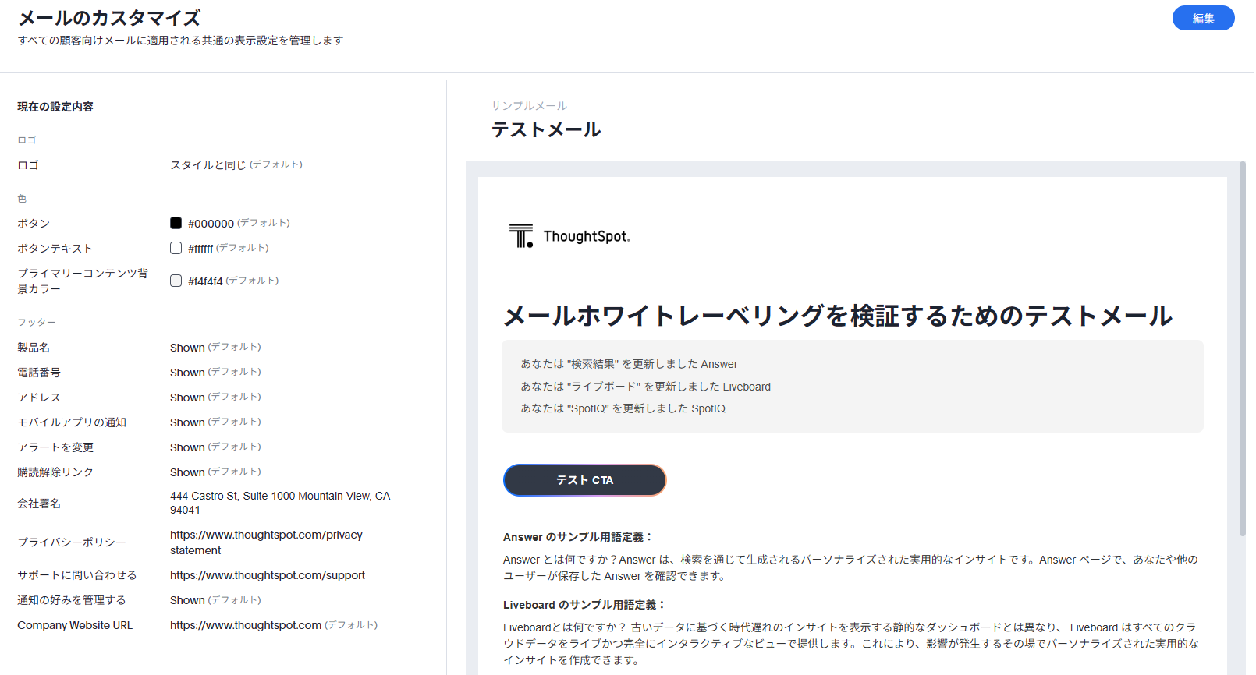Open the thoughtspot.com/support URL
The width and height of the screenshot is (1256, 675).
pos(267,575)
